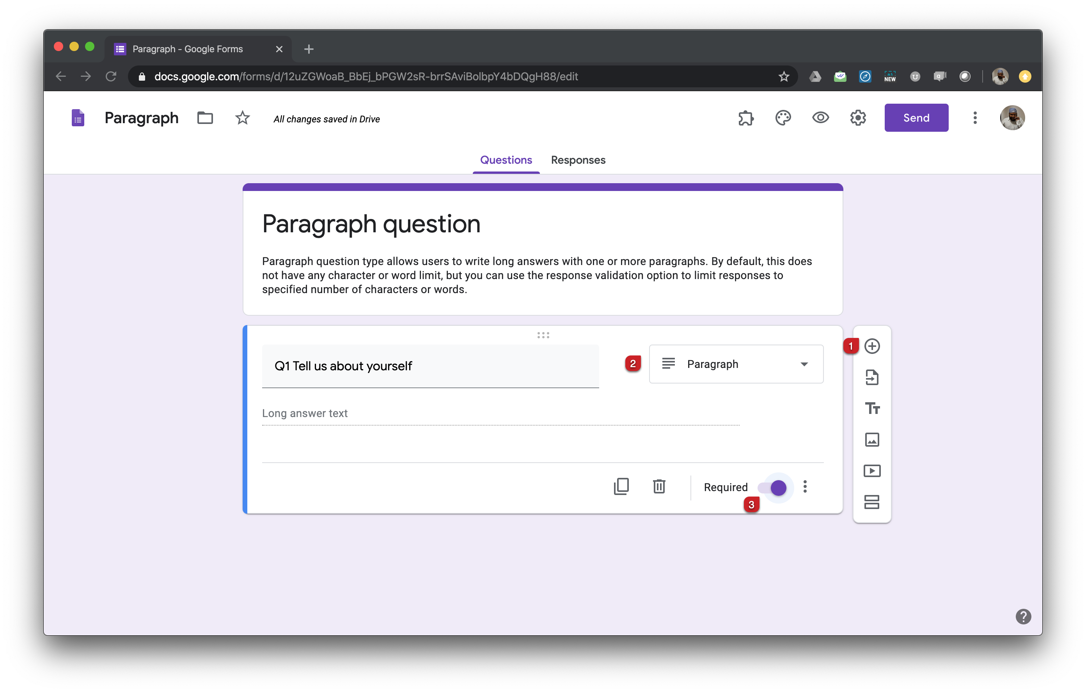Image resolution: width=1086 pixels, height=693 pixels.
Task: Switch to the Responses tab
Action: click(x=578, y=159)
